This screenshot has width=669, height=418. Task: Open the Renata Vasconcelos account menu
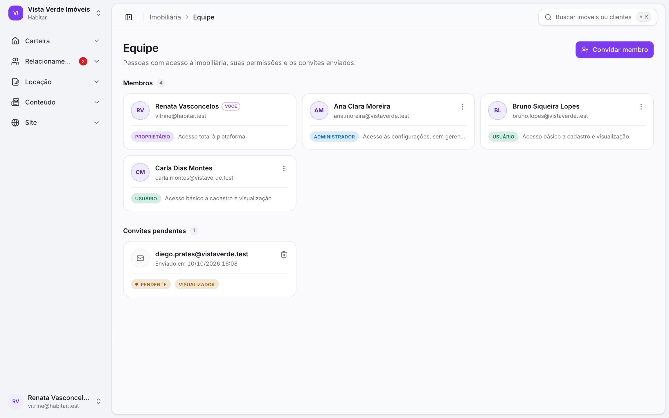pyautogui.click(x=55, y=401)
